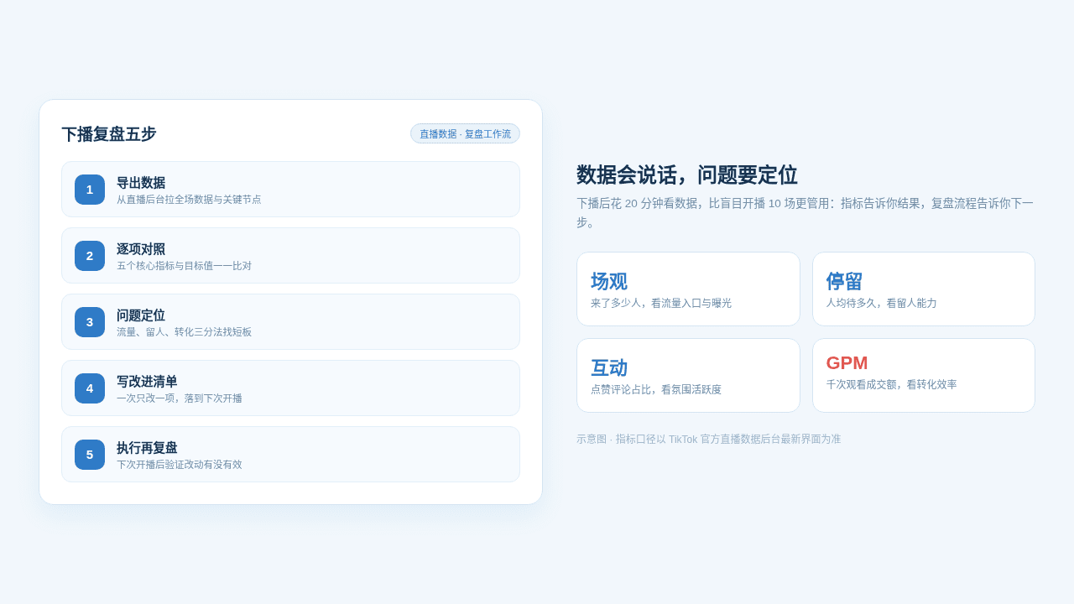1074x604 pixels.
Task: Click the 执行再复盘 step title
Action: coord(147,448)
